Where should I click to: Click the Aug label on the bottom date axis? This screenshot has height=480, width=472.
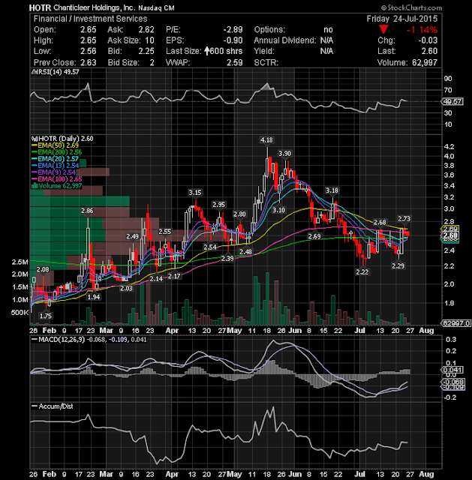pos(426,475)
